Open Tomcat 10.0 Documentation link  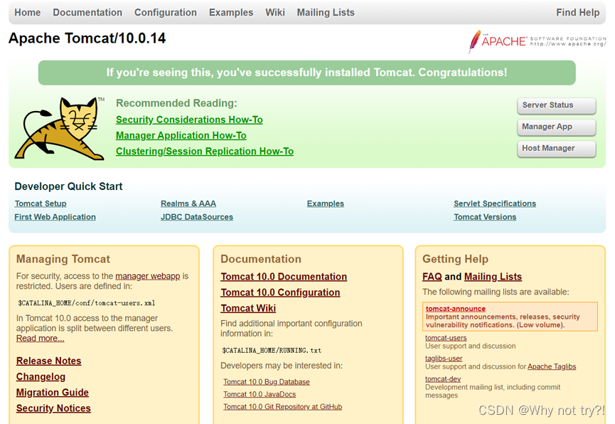284,277
